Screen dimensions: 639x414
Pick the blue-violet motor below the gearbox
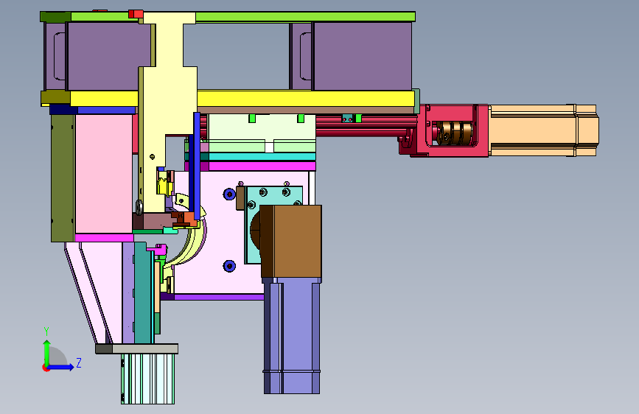tap(292, 336)
